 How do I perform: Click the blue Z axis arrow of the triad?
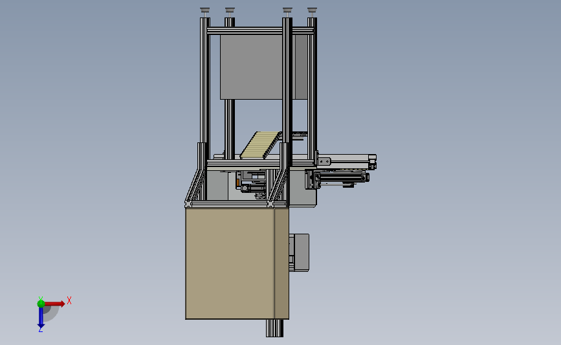(41, 318)
